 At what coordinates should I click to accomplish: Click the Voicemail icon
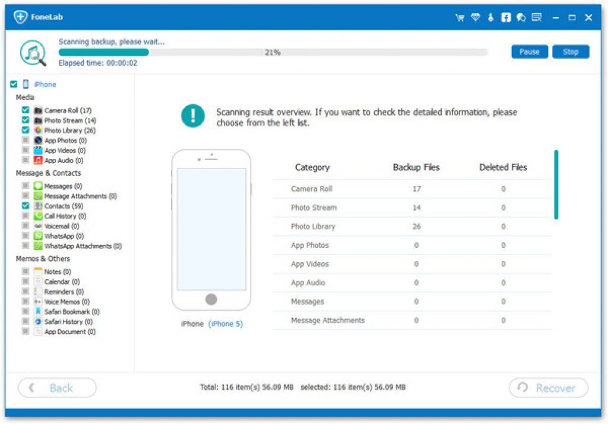(38, 226)
